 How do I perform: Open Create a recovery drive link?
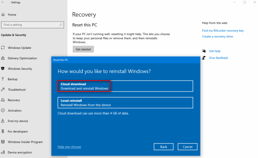point(217,36)
